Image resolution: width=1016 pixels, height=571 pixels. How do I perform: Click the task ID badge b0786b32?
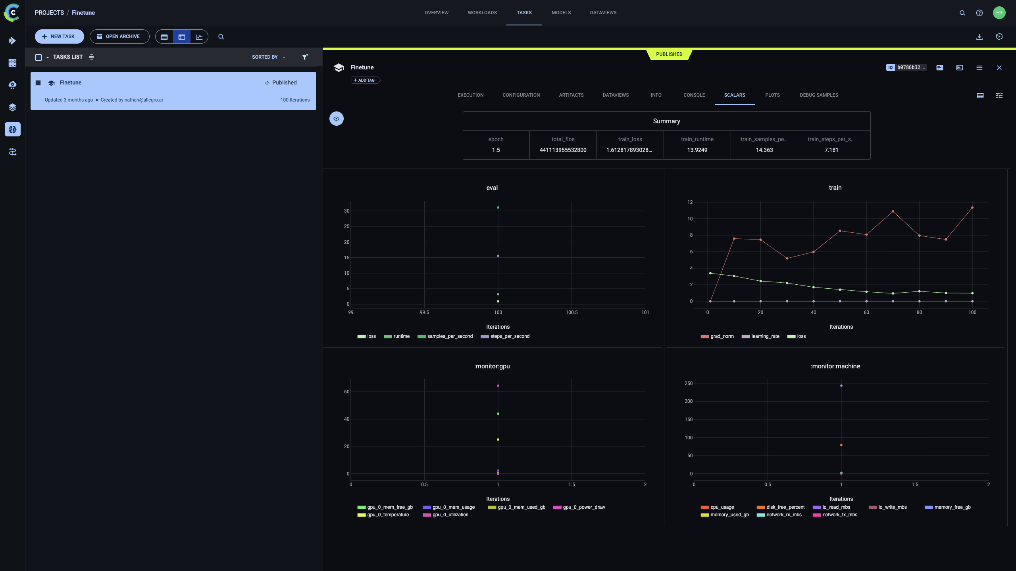906,67
